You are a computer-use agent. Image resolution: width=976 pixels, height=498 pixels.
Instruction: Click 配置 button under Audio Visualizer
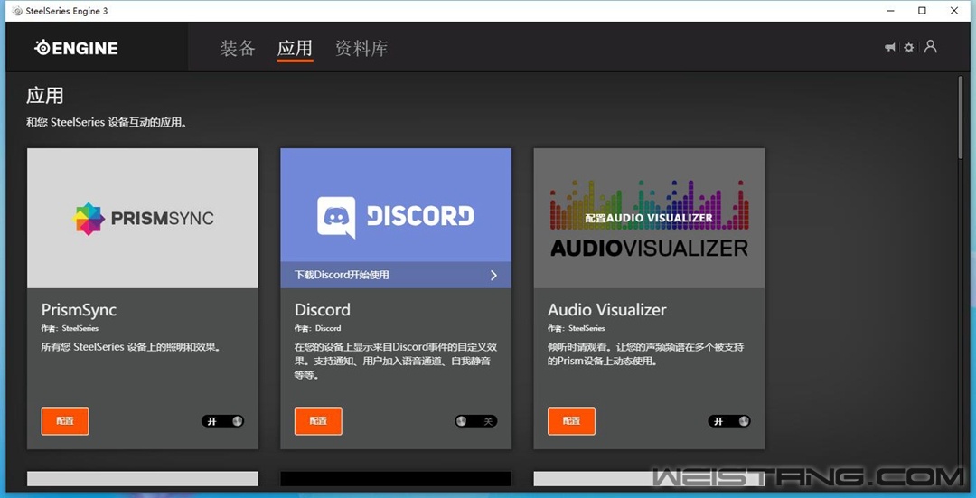point(572,421)
